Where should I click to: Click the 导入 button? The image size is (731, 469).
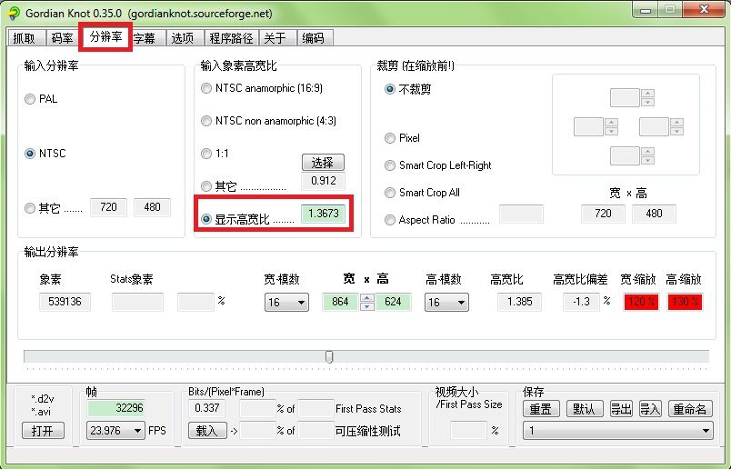[650, 409]
